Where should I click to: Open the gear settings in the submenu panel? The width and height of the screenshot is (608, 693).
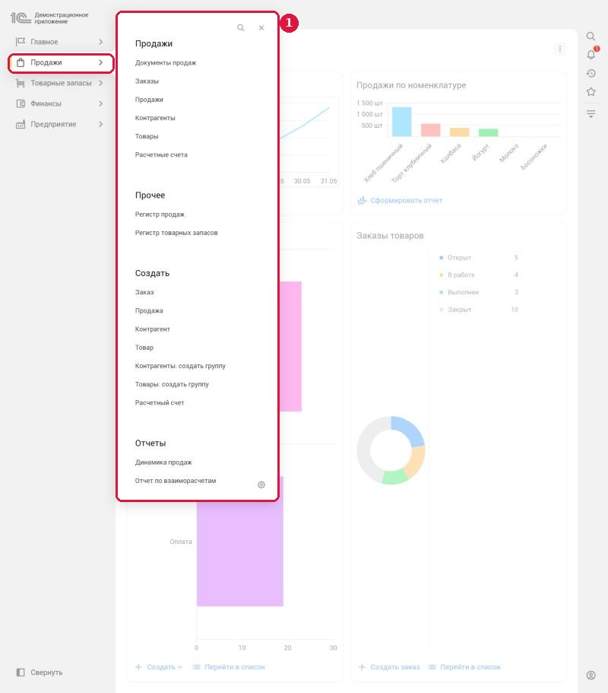(261, 485)
